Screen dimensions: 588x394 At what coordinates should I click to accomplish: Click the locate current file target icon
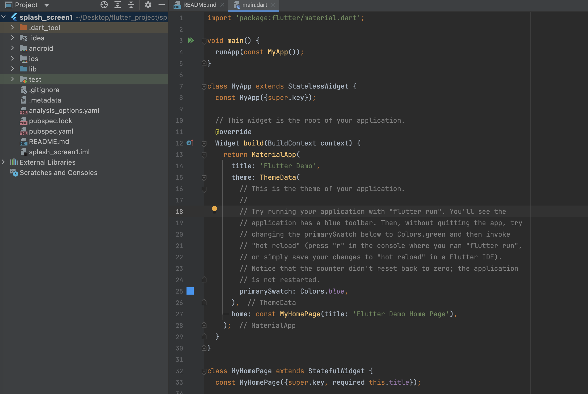[x=104, y=5]
